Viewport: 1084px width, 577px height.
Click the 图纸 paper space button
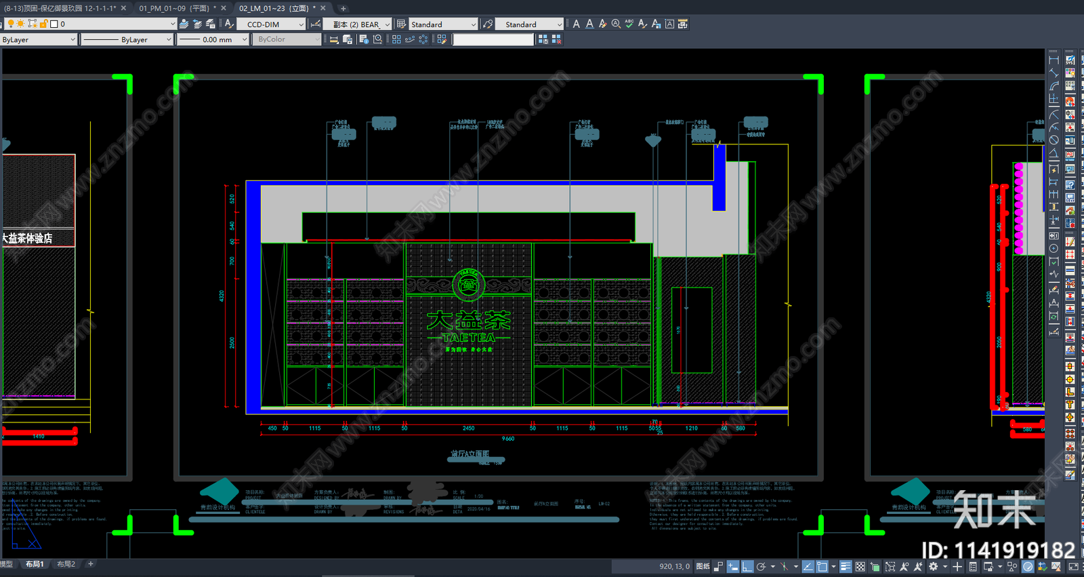pos(703,566)
